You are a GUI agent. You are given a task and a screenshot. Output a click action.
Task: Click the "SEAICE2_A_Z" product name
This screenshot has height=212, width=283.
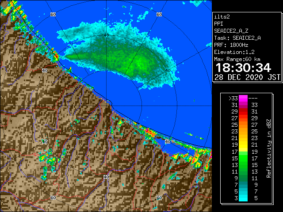click(x=231, y=31)
